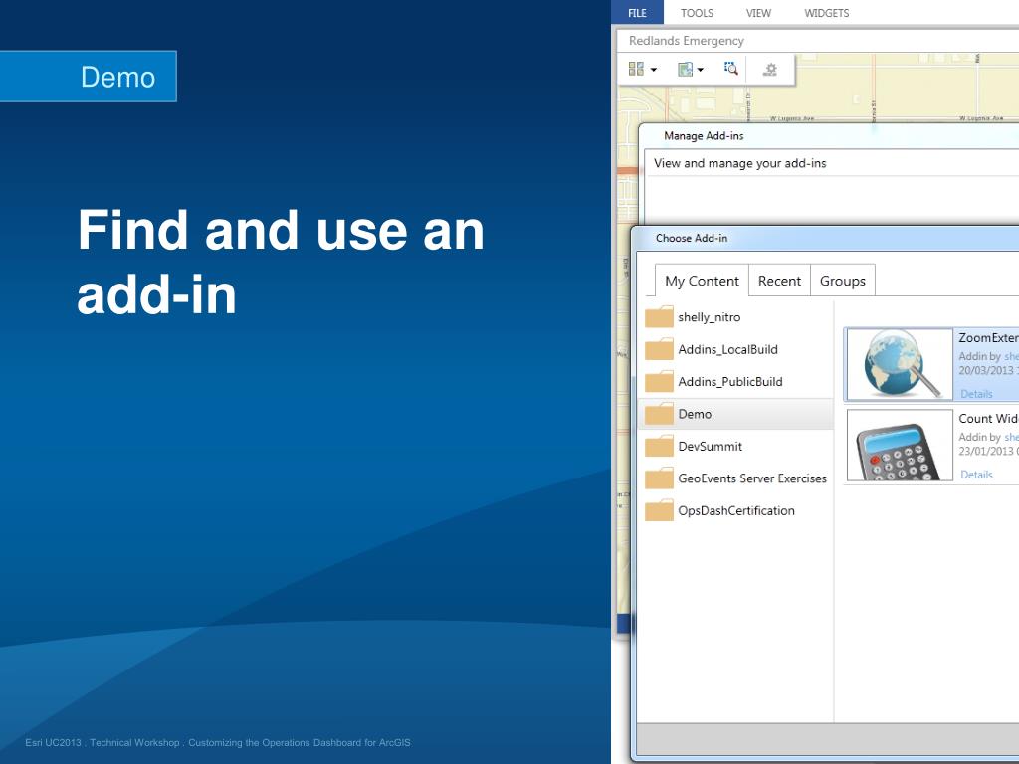The height and width of the screenshot is (764, 1019).
Task: Expand the map layers dropdown arrow
Action: pos(701,70)
